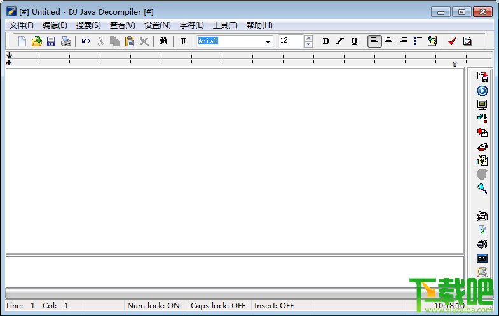499x316 pixels.
Task: Cut selection with scissors icon
Action: tap(100, 41)
